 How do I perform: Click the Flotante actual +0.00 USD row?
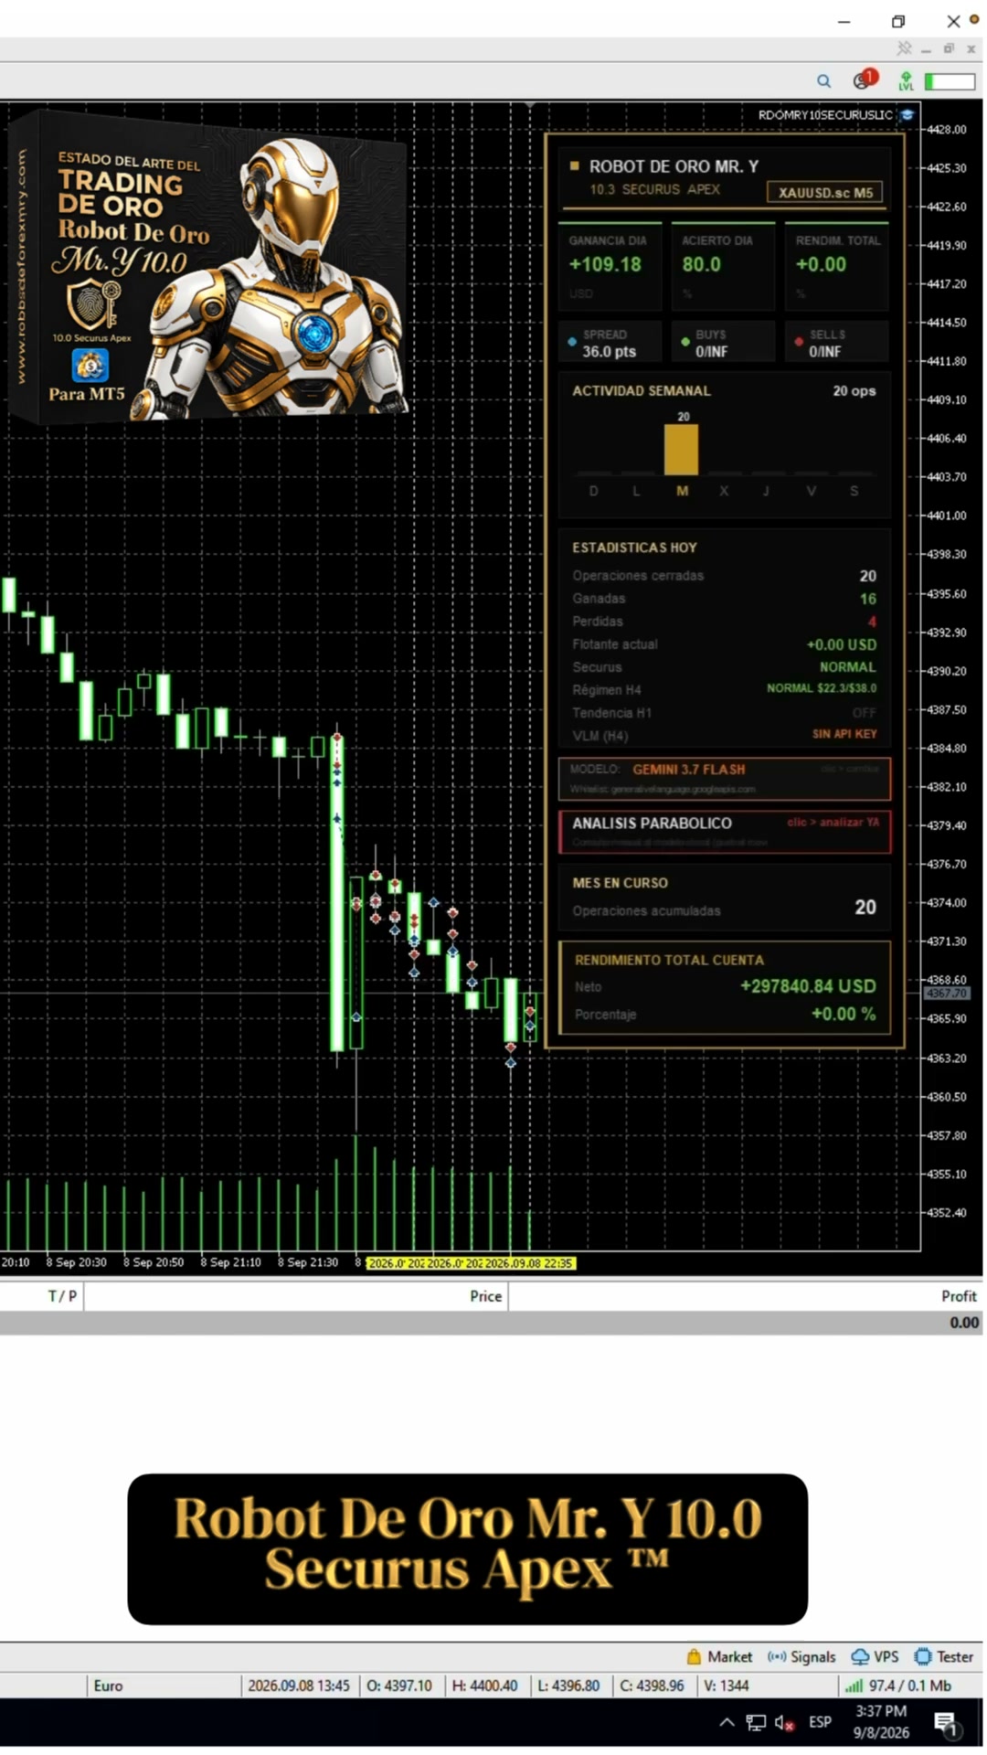pos(724,644)
